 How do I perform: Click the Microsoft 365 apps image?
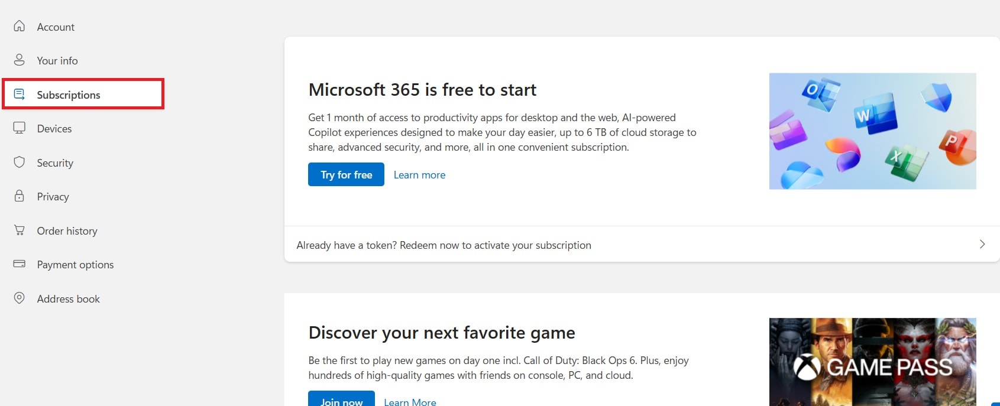click(x=872, y=131)
